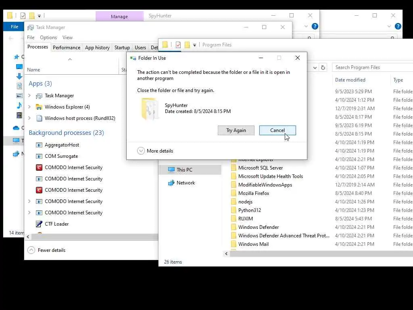Select the Startup tab in Task Manager
This screenshot has height=310, width=413.
tap(122, 48)
